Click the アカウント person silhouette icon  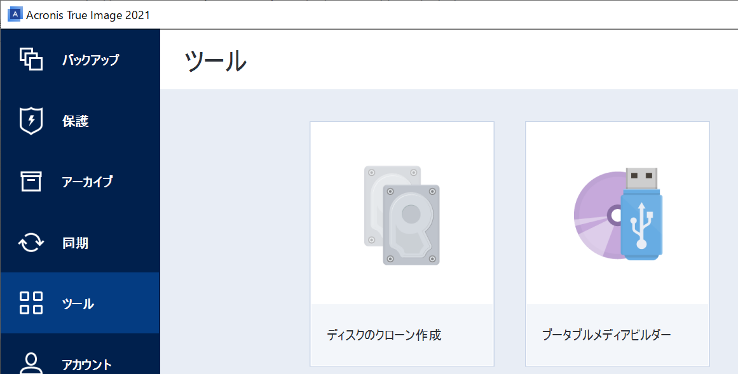tap(31, 363)
